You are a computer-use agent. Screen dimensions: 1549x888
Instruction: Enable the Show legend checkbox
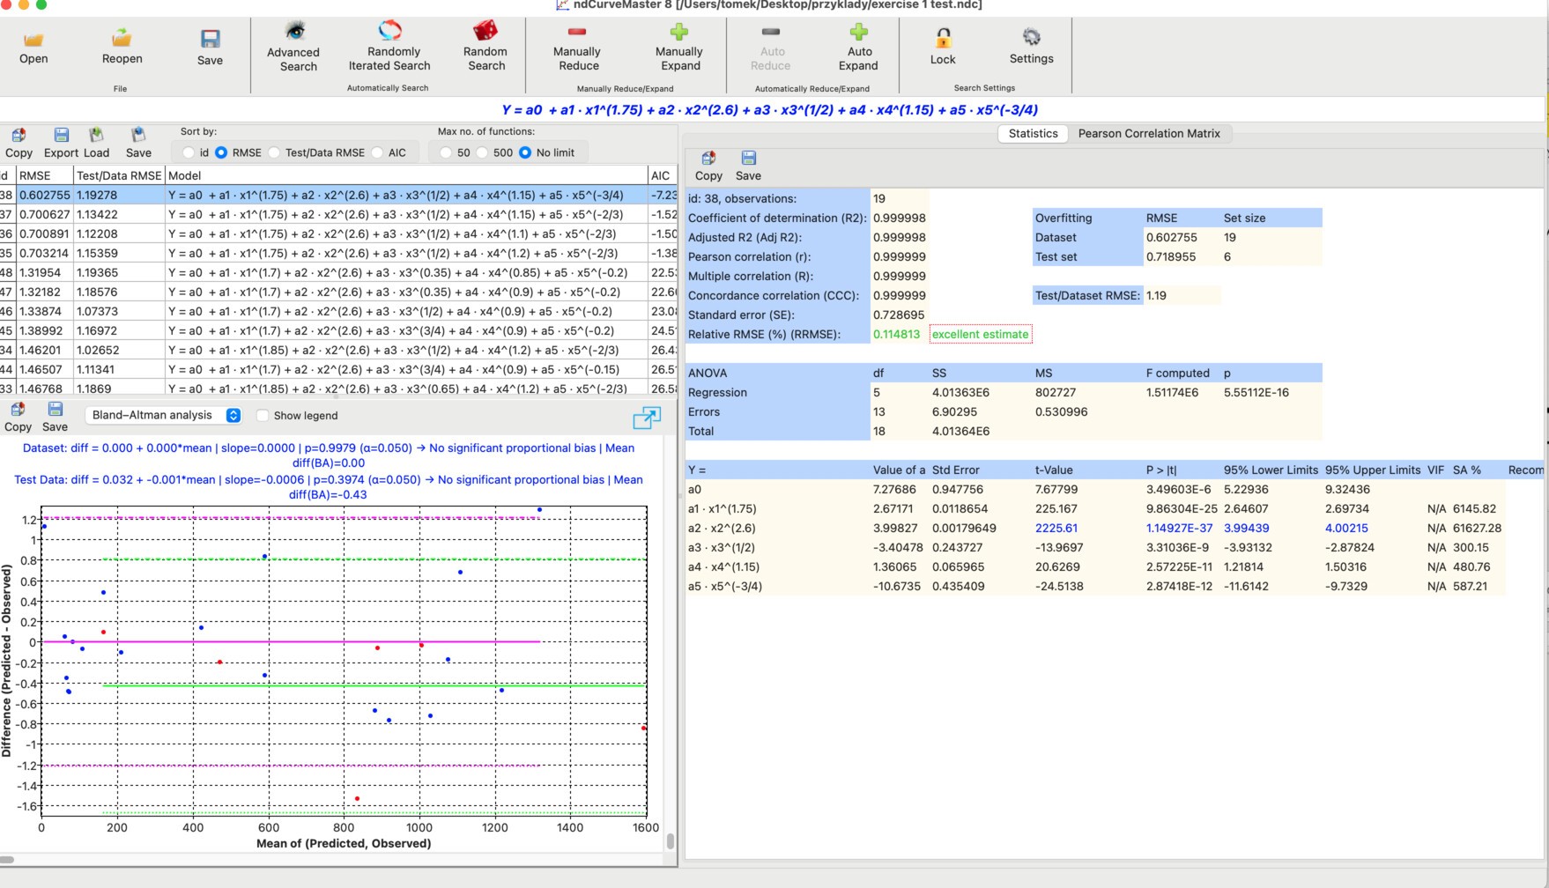coord(263,416)
